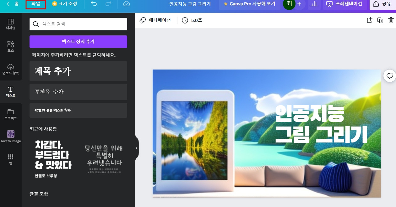The height and width of the screenshot is (207, 396).
Task: Click the 텍스트 상자 추가 button
Action: 78,41
